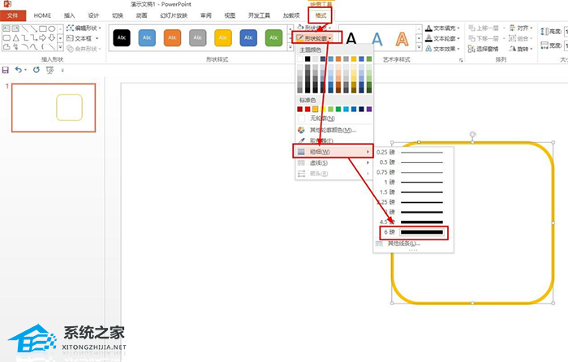Switch to the 格式 Format tab

[x=321, y=15]
